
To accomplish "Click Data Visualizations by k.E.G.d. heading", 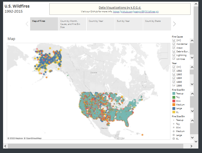I will coord(120,8).
